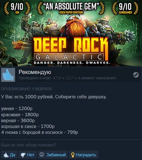Click the IGN 9/10 award badge
142x160 pixels.
17,8
